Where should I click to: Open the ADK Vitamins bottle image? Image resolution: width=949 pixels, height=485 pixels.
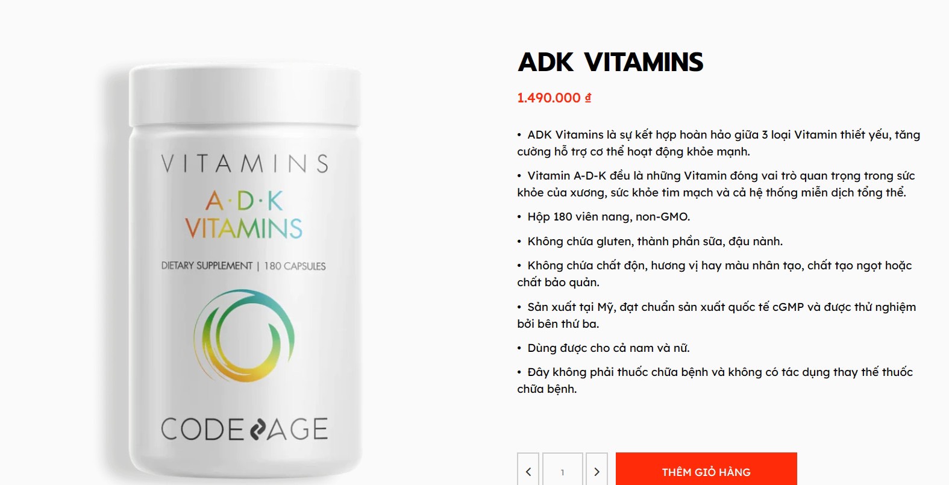tap(244, 271)
